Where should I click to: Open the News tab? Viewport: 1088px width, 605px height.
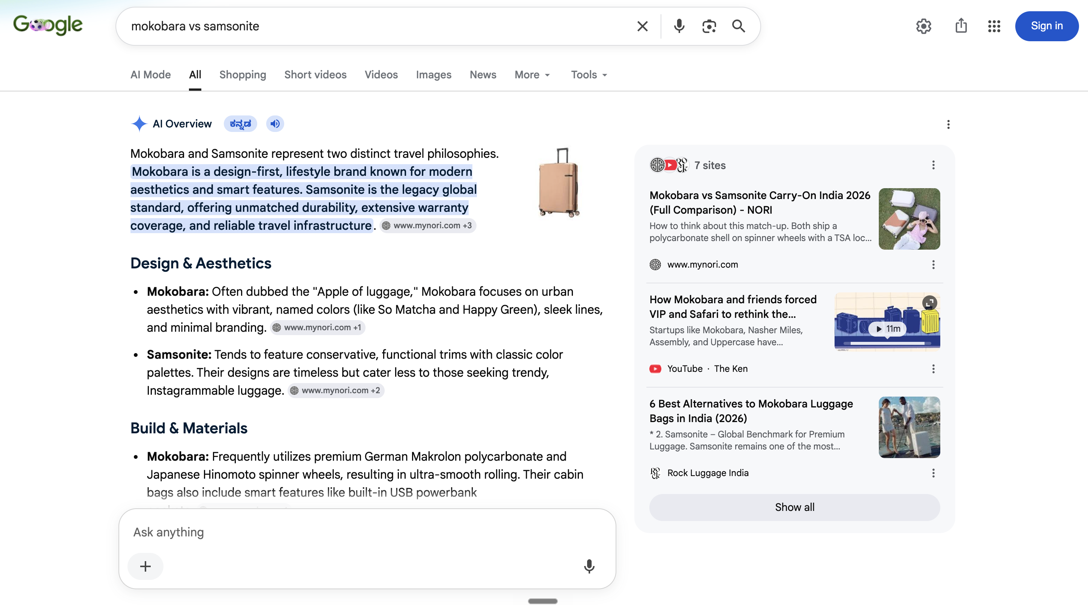[x=483, y=75]
